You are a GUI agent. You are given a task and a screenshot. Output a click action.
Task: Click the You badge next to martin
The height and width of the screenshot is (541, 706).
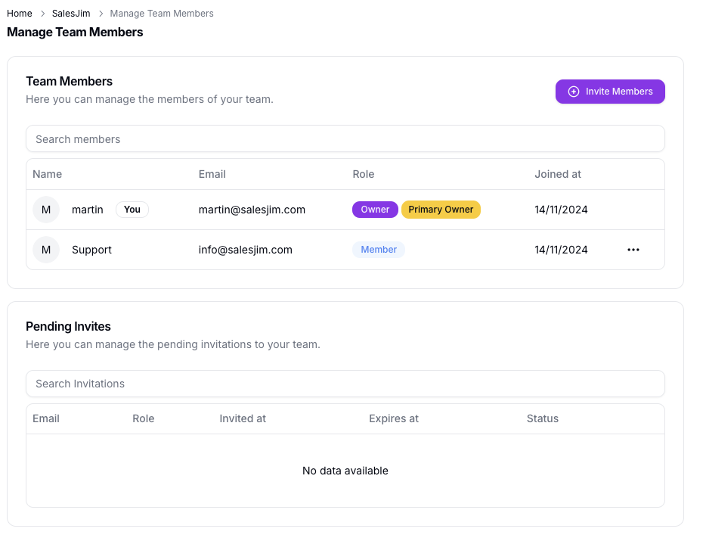(132, 210)
